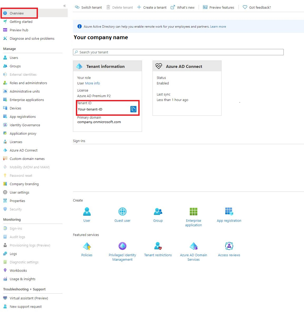Create an App registration
The image size is (304, 312).
pyautogui.click(x=229, y=215)
